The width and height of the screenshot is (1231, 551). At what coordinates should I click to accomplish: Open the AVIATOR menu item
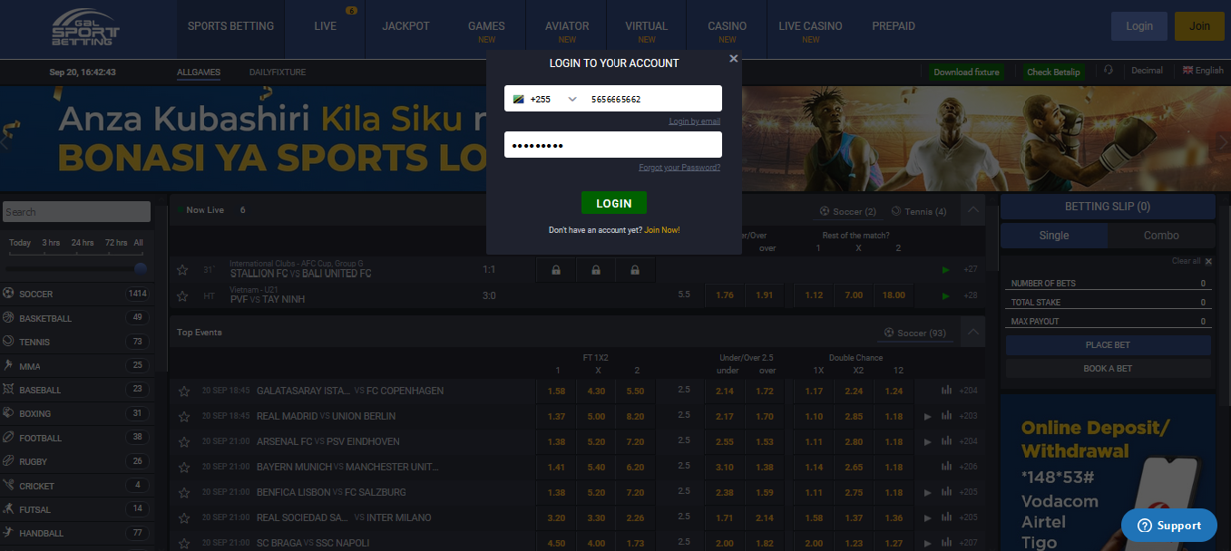567,26
